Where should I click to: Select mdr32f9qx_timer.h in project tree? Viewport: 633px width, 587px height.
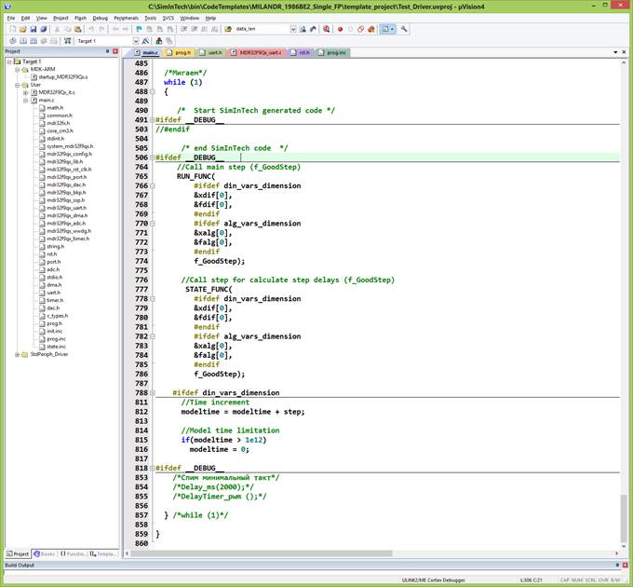pyautogui.click(x=67, y=239)
